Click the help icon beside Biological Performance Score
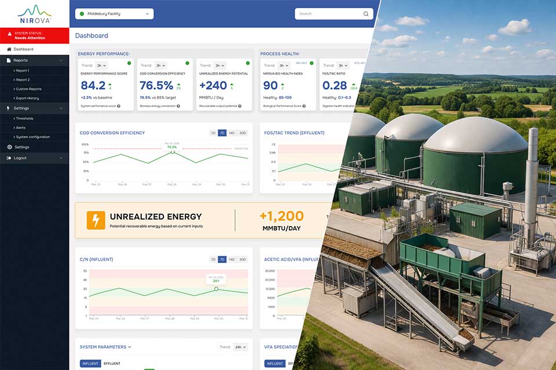The width and height of the screenshot is (556, 370). click(304, 106)
